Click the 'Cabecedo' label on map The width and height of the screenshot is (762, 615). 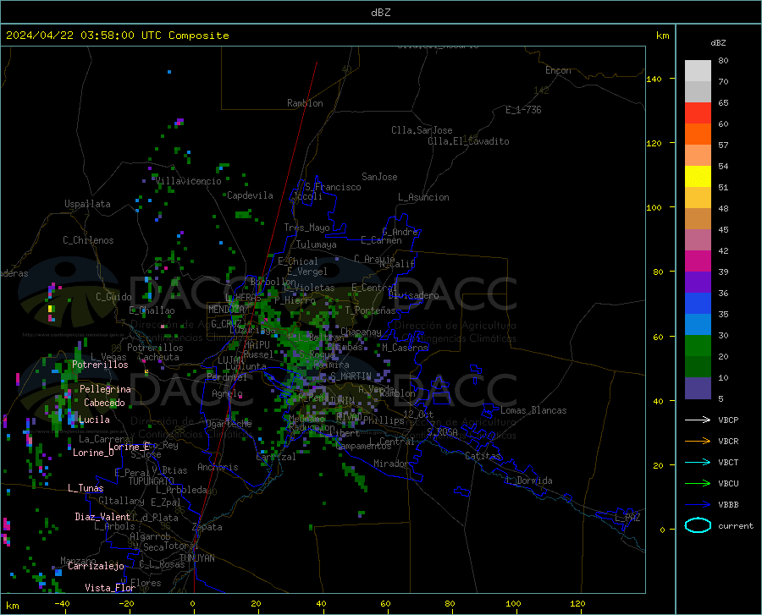tap(104, 403)
